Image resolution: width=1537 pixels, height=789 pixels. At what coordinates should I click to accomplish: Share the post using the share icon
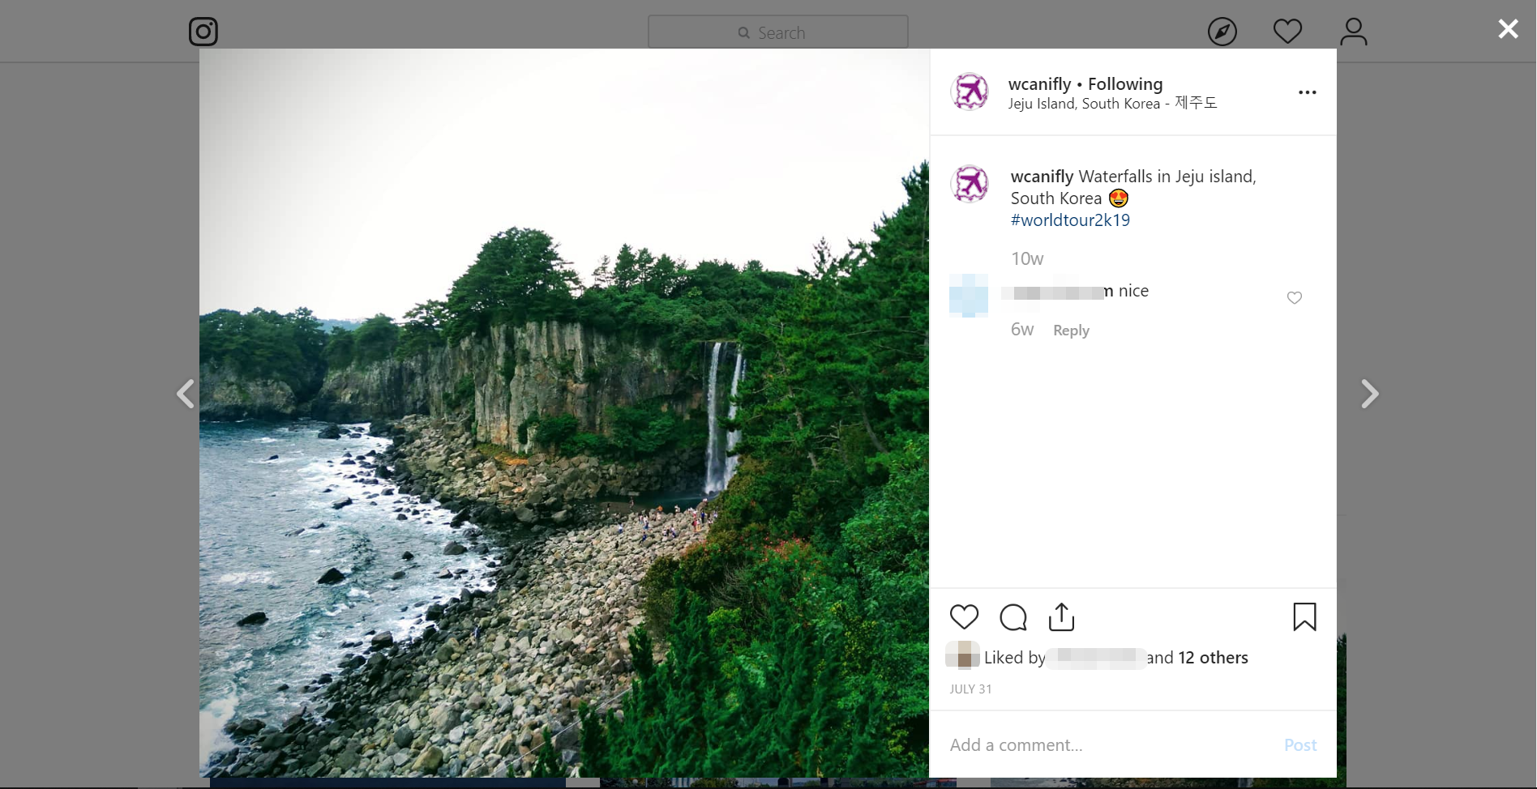[1061, 616]
